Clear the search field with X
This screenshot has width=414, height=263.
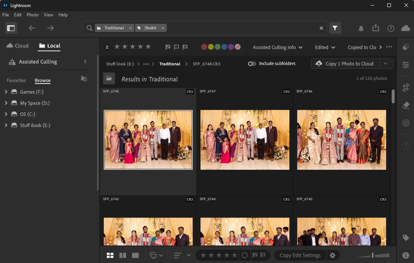(x=321, y=28)
